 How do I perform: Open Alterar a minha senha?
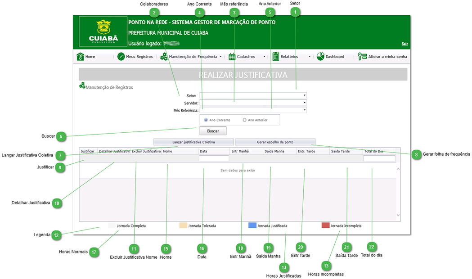tap(388, 57)
